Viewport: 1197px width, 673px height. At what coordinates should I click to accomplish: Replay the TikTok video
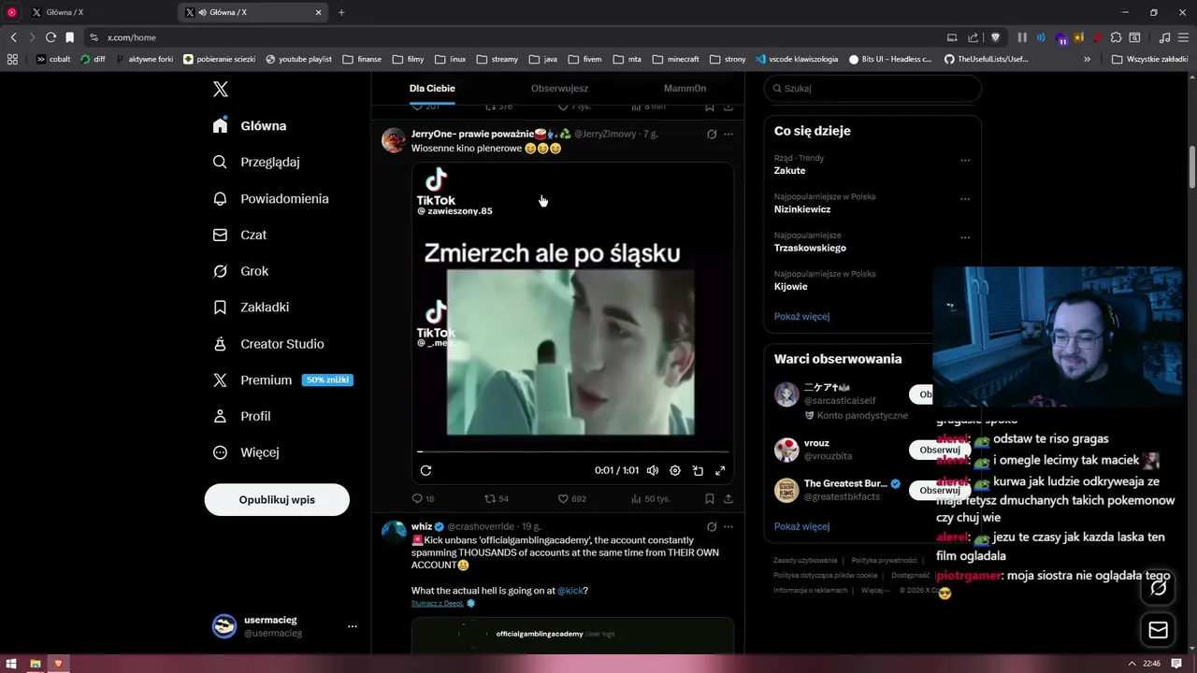click(x=425, y=470)
